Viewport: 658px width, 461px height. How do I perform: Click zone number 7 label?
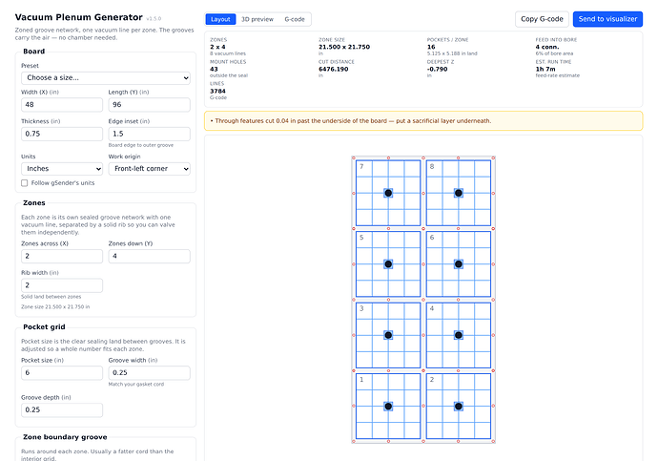click(x=361, y=167)
